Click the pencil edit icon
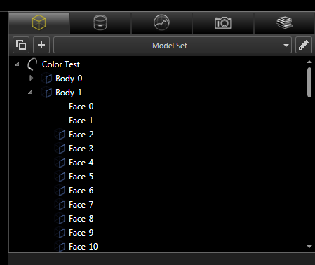 304,45
